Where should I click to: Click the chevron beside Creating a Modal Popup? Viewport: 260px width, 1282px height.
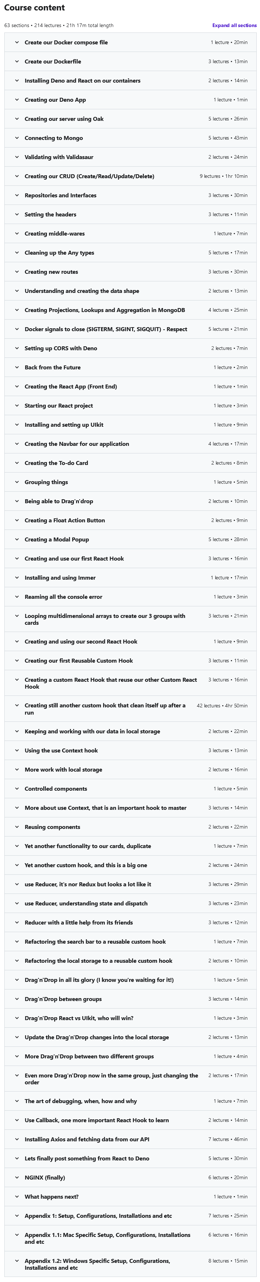click(17, 540)
